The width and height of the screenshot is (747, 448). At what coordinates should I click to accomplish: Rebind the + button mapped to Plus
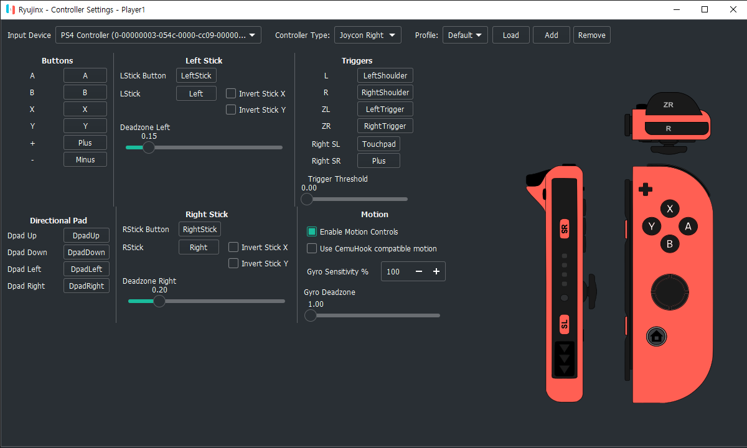(85, 142)
